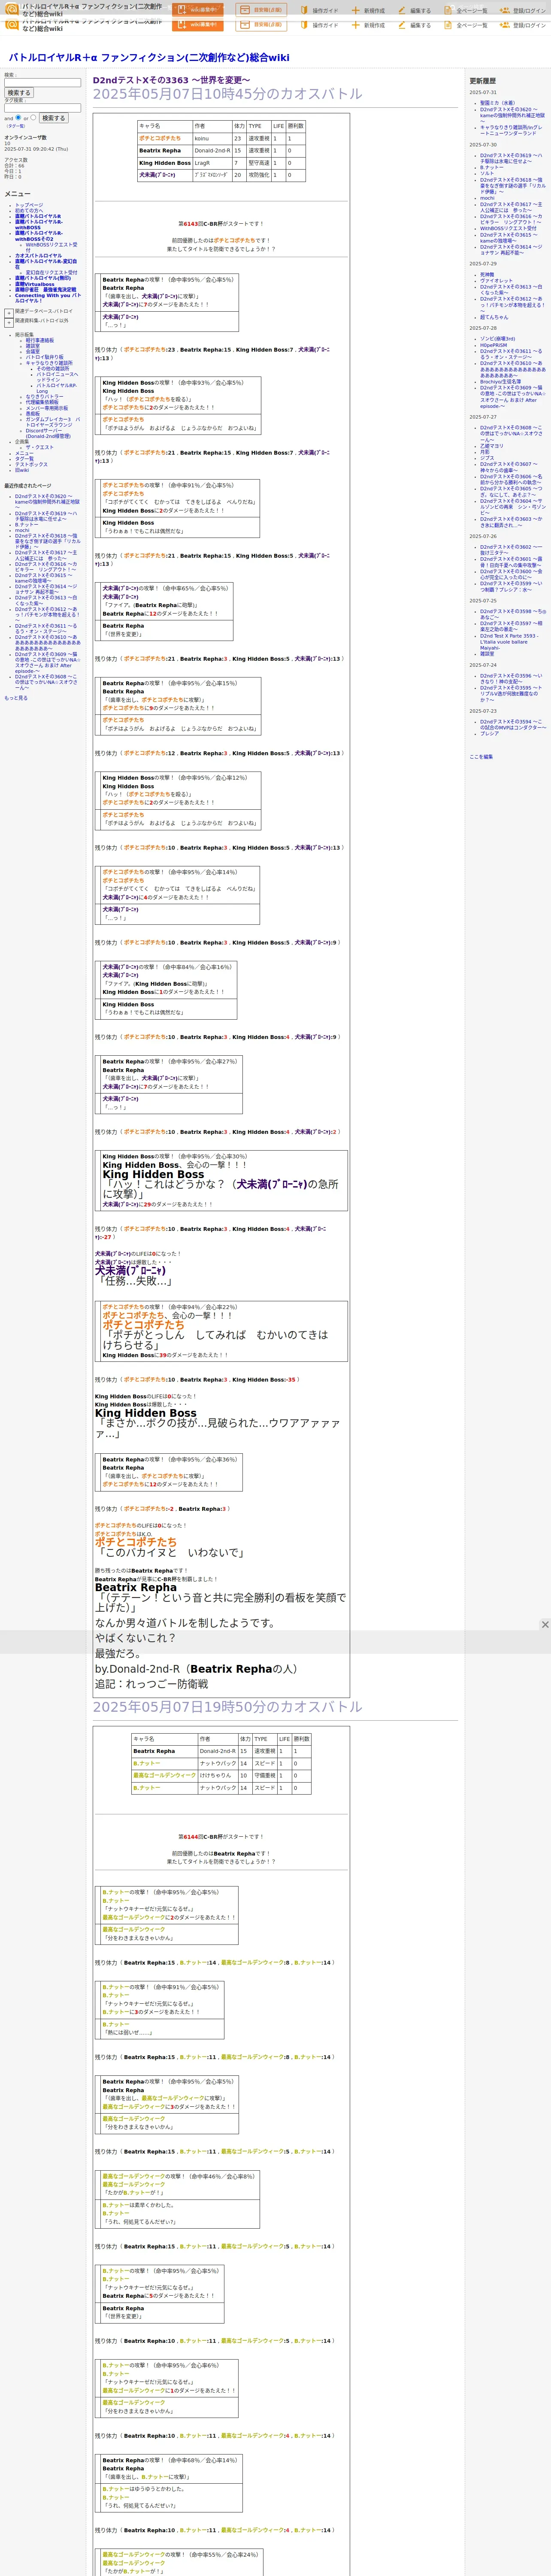
Task: Open 初めての方へ menu link
Action: (x=29, y=210)
